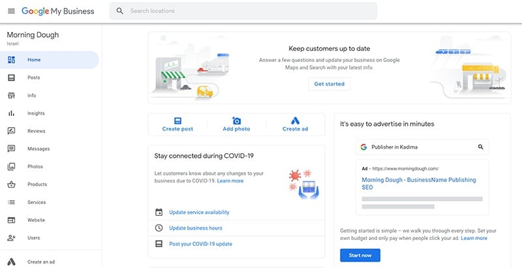Click the morningdough.com ad URL text

(x=405, y=169)
